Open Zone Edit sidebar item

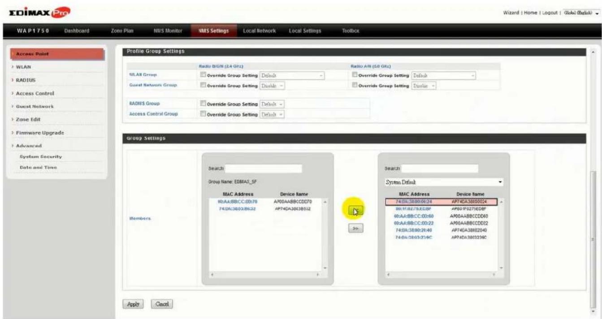(28, 120)
